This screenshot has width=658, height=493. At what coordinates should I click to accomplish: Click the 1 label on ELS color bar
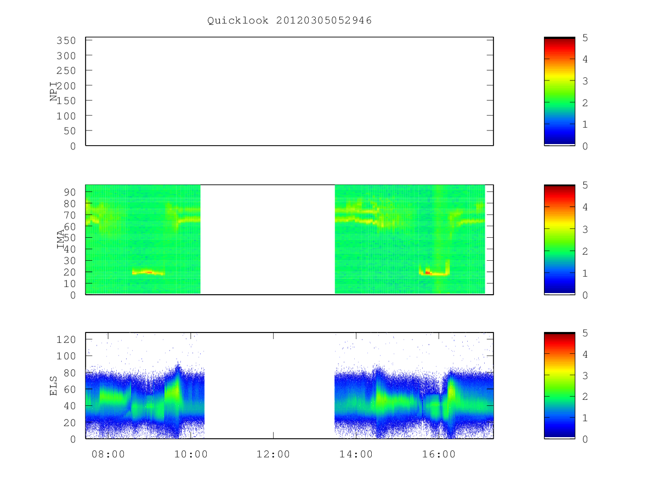pyautogui.click(x=585, y=418)
